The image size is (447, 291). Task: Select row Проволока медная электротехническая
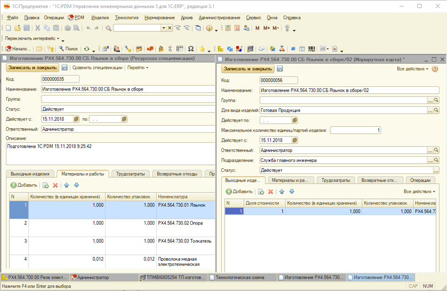pyautogui.click(x=113, y=261)
